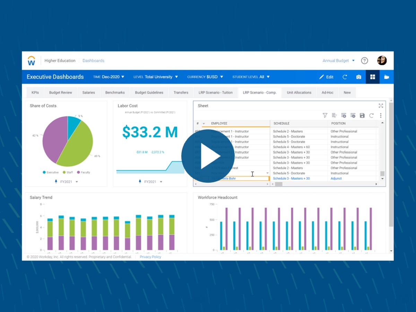Switch to the Benchmarks tab
This screenshot has height=312, width=416.
[115, 92]
